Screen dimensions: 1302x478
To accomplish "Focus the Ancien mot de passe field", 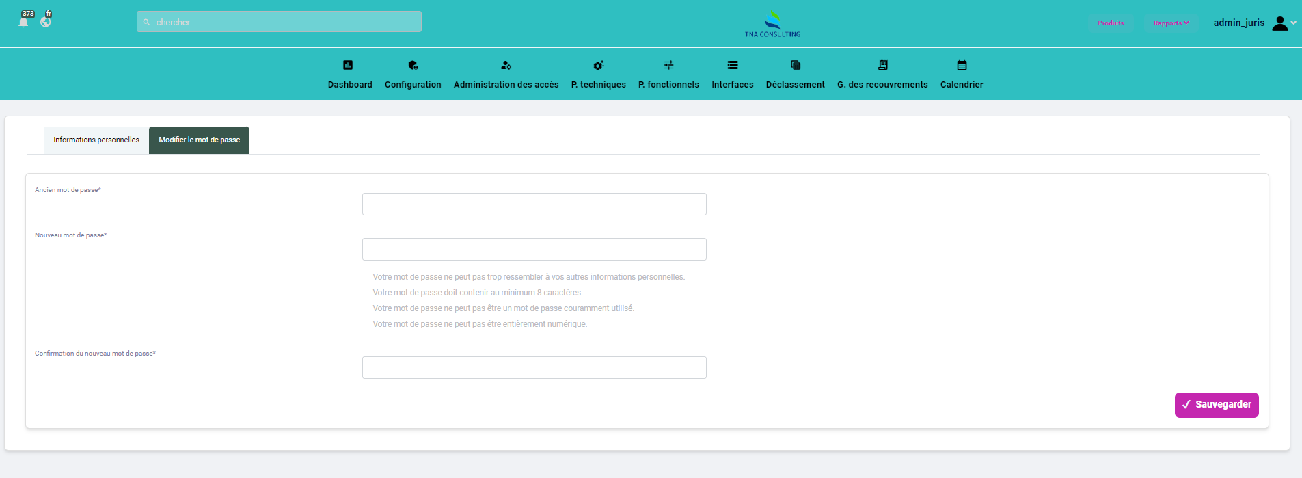I will click(534, 204).
